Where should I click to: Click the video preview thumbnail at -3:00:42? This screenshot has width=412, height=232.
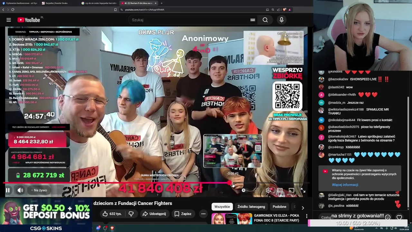[x=233, y=151]
